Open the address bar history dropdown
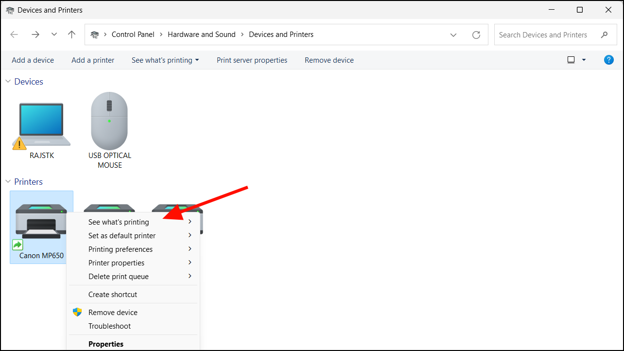 pos(453,35)
